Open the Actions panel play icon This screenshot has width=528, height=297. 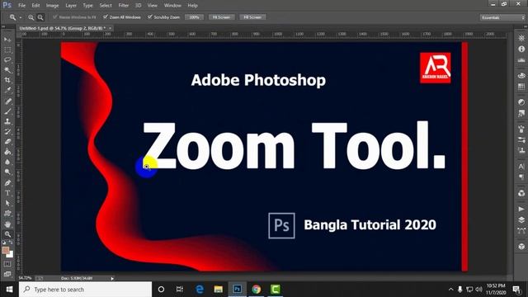click(521, 209)
